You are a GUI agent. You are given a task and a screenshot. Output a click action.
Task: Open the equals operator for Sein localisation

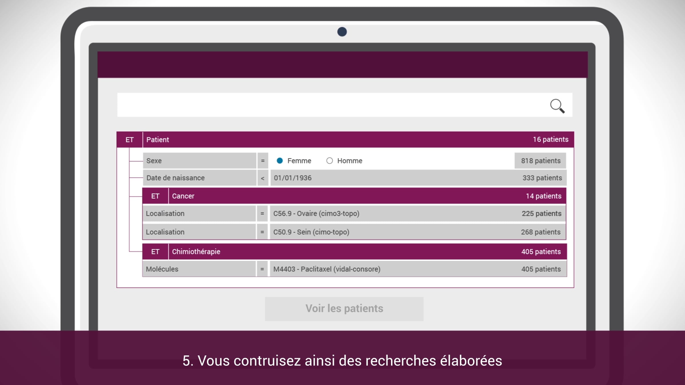[262, 232]
